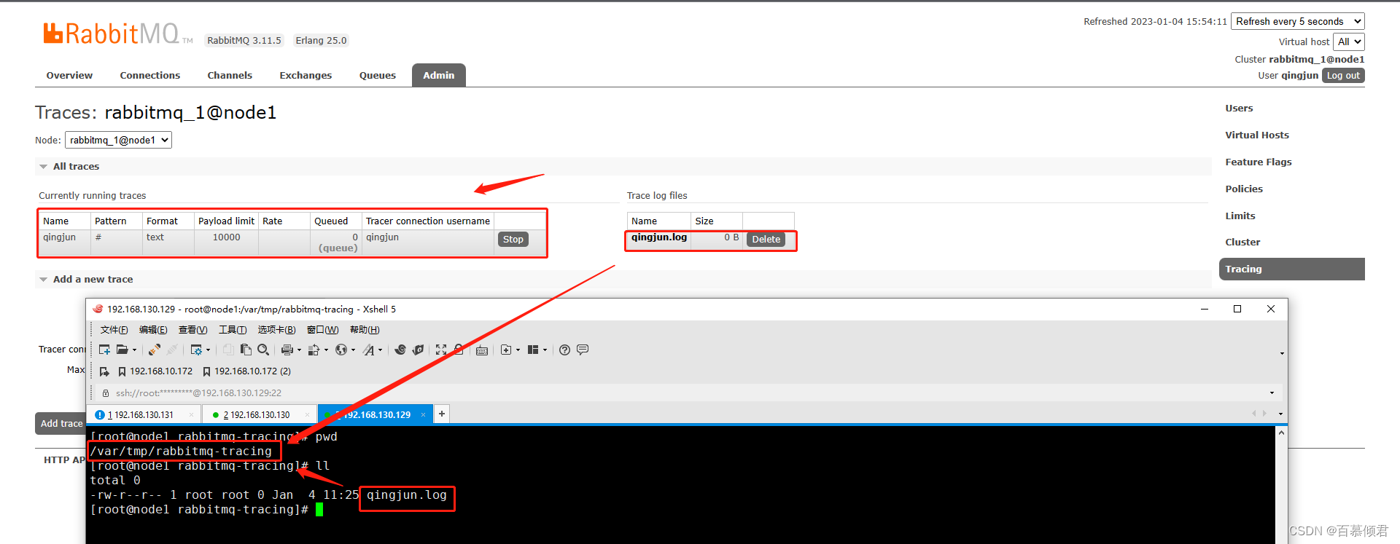The image size is (1400, 544).
Task: Open the 编辑(E) menu in Xshell
Action: coord(153,330)
